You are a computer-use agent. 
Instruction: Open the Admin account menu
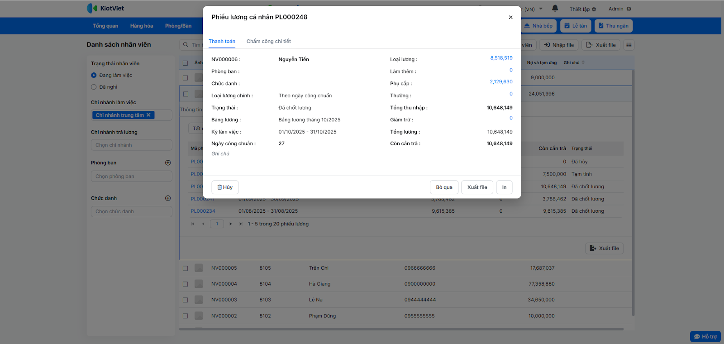[620, 9]
